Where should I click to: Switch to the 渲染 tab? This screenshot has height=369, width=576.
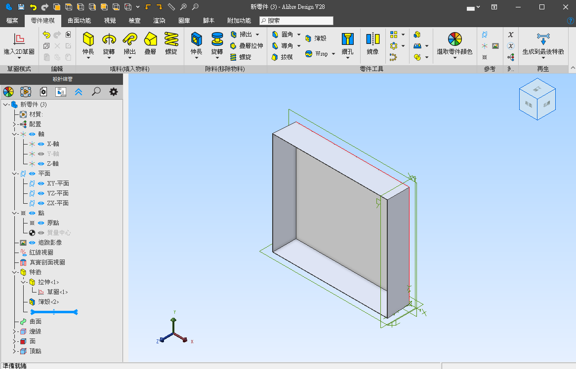coord(159,21)
